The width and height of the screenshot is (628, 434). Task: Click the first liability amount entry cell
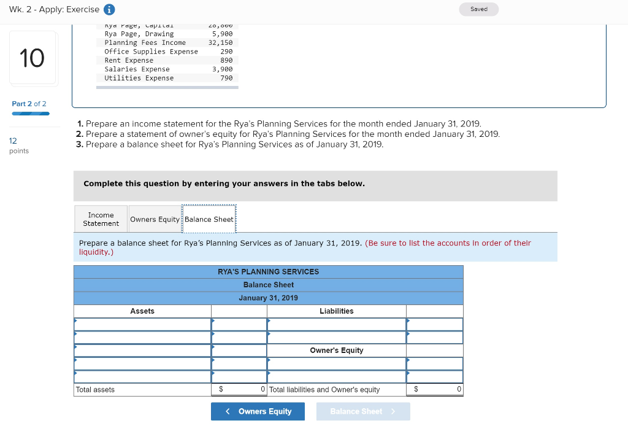pos(434,324)
